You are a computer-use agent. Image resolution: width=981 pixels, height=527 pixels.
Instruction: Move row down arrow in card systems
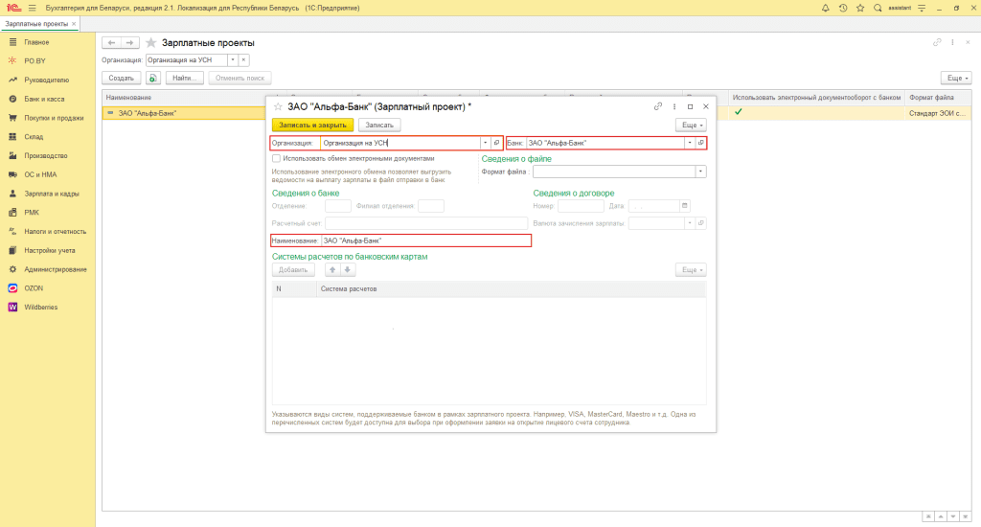(347, 270)
